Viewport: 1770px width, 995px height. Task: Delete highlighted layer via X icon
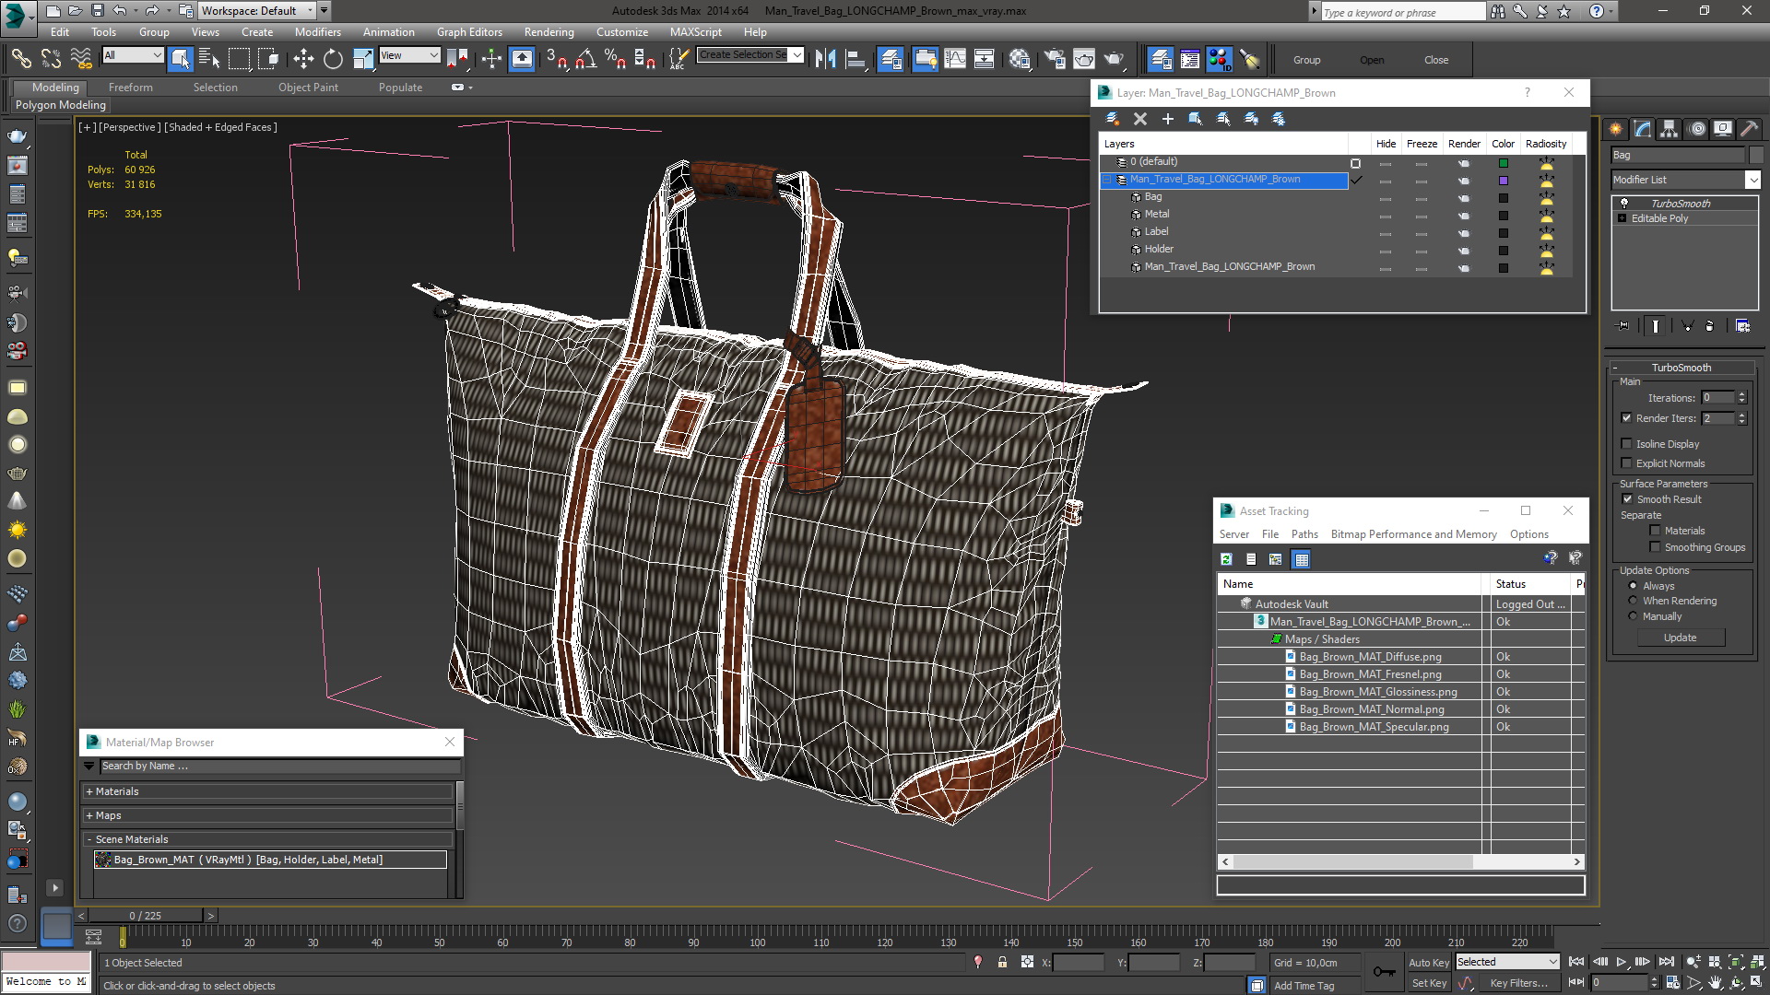click(x=1140, y=119)
